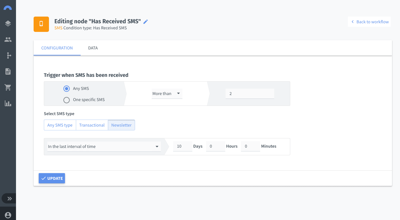Open the In the last interval of time dropdown
This screenshot has width=400, height=220.
pos(104,146)
